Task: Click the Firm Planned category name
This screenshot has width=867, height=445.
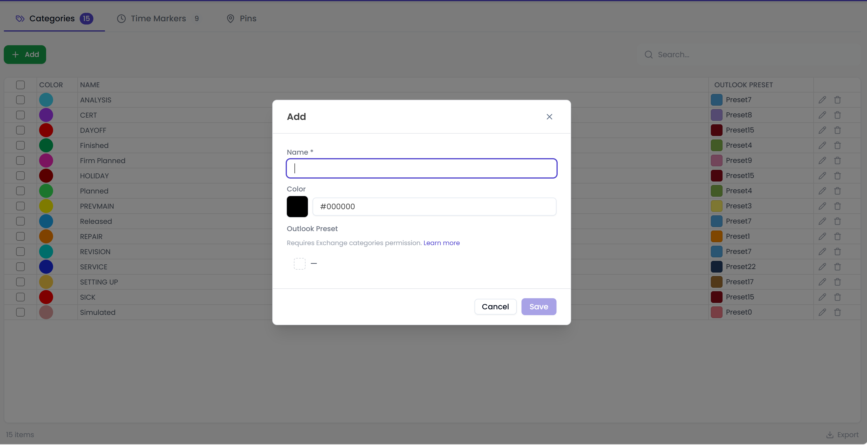Action: click(x=103, y=160)
